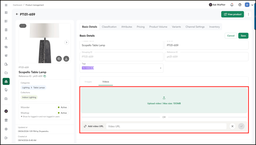This screenshot has height=145, width=256.
Task: Expand 'Show for logged in' details triangle
Action: 21,117
